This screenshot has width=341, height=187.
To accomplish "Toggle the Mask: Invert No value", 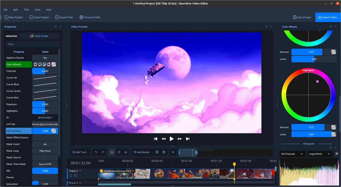I will coord(45,144).
